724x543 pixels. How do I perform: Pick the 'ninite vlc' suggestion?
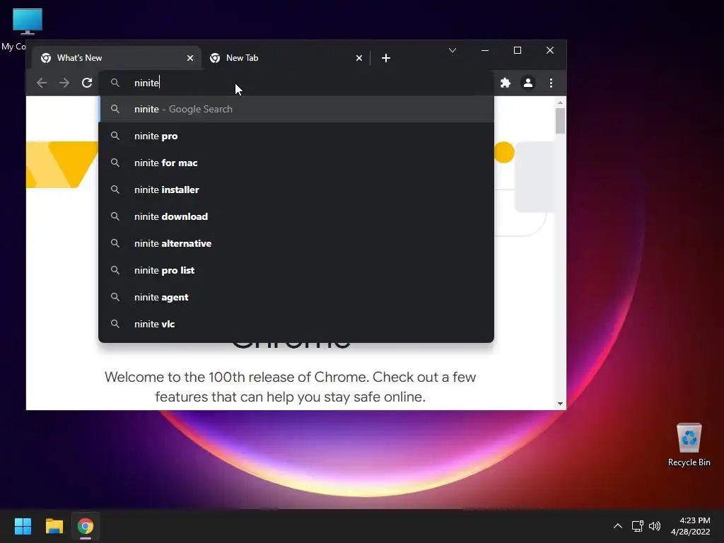(296, 324)
